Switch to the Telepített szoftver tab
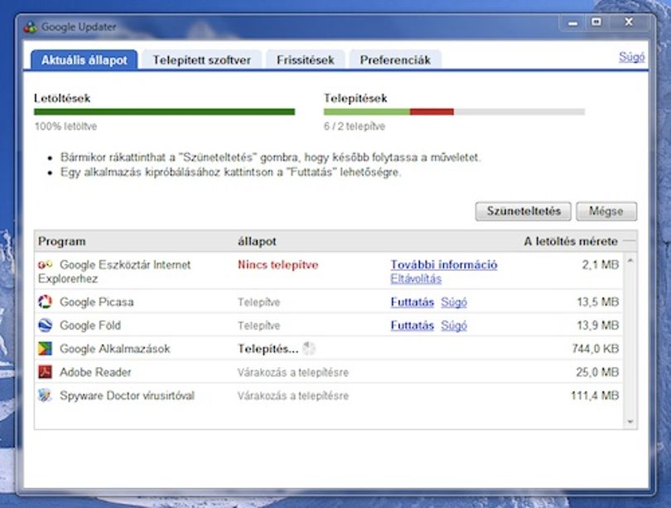671x508 pixels. coord(201,60)
